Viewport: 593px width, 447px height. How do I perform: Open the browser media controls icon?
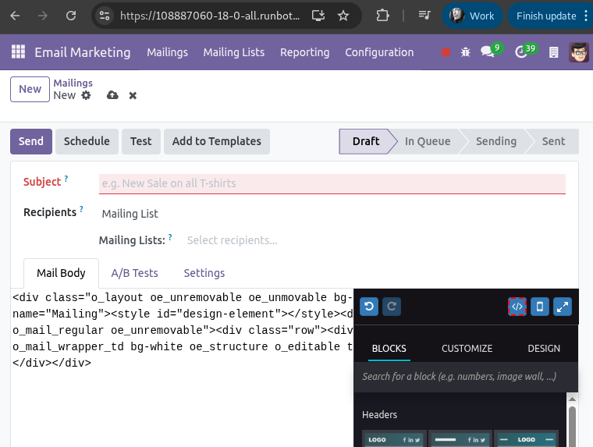pyautogui.click(x=424, y=16)
